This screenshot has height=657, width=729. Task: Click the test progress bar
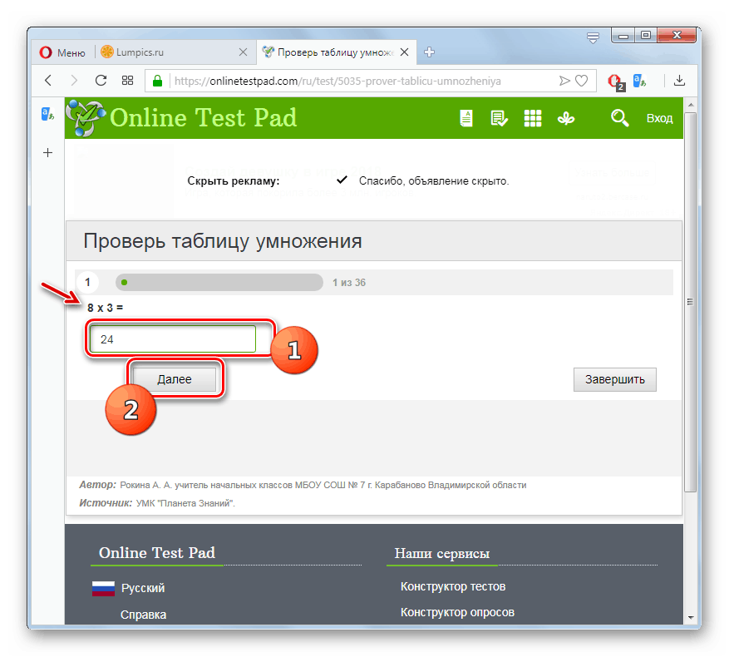pos(219,282)
